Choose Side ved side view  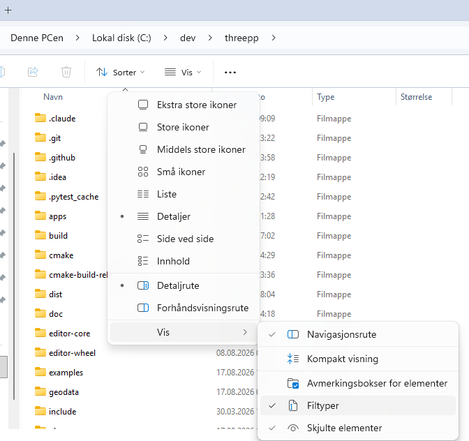coord(184,239)
